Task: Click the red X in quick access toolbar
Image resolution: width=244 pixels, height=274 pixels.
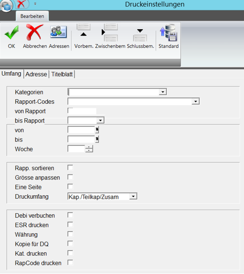Action: 21,4
